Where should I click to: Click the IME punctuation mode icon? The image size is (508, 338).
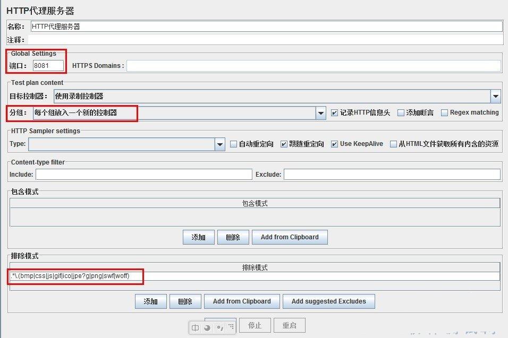219,328
